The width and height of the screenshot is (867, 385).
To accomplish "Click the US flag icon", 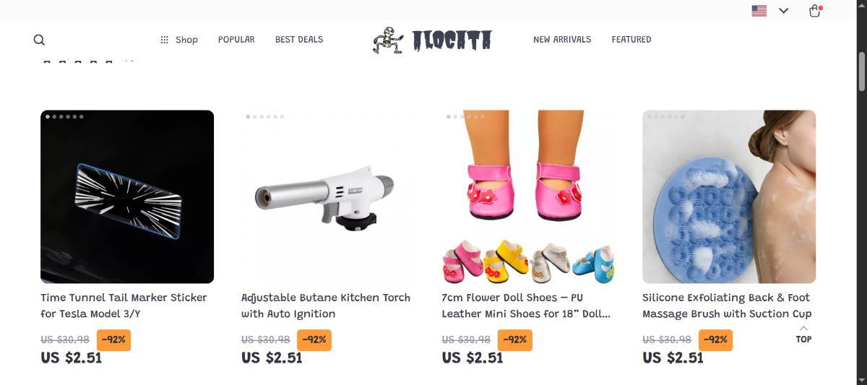I will pyautogui.click(x=759, y=11).
